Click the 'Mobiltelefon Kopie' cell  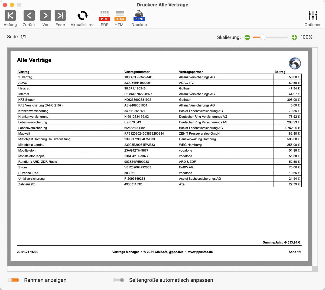(70, 156)
